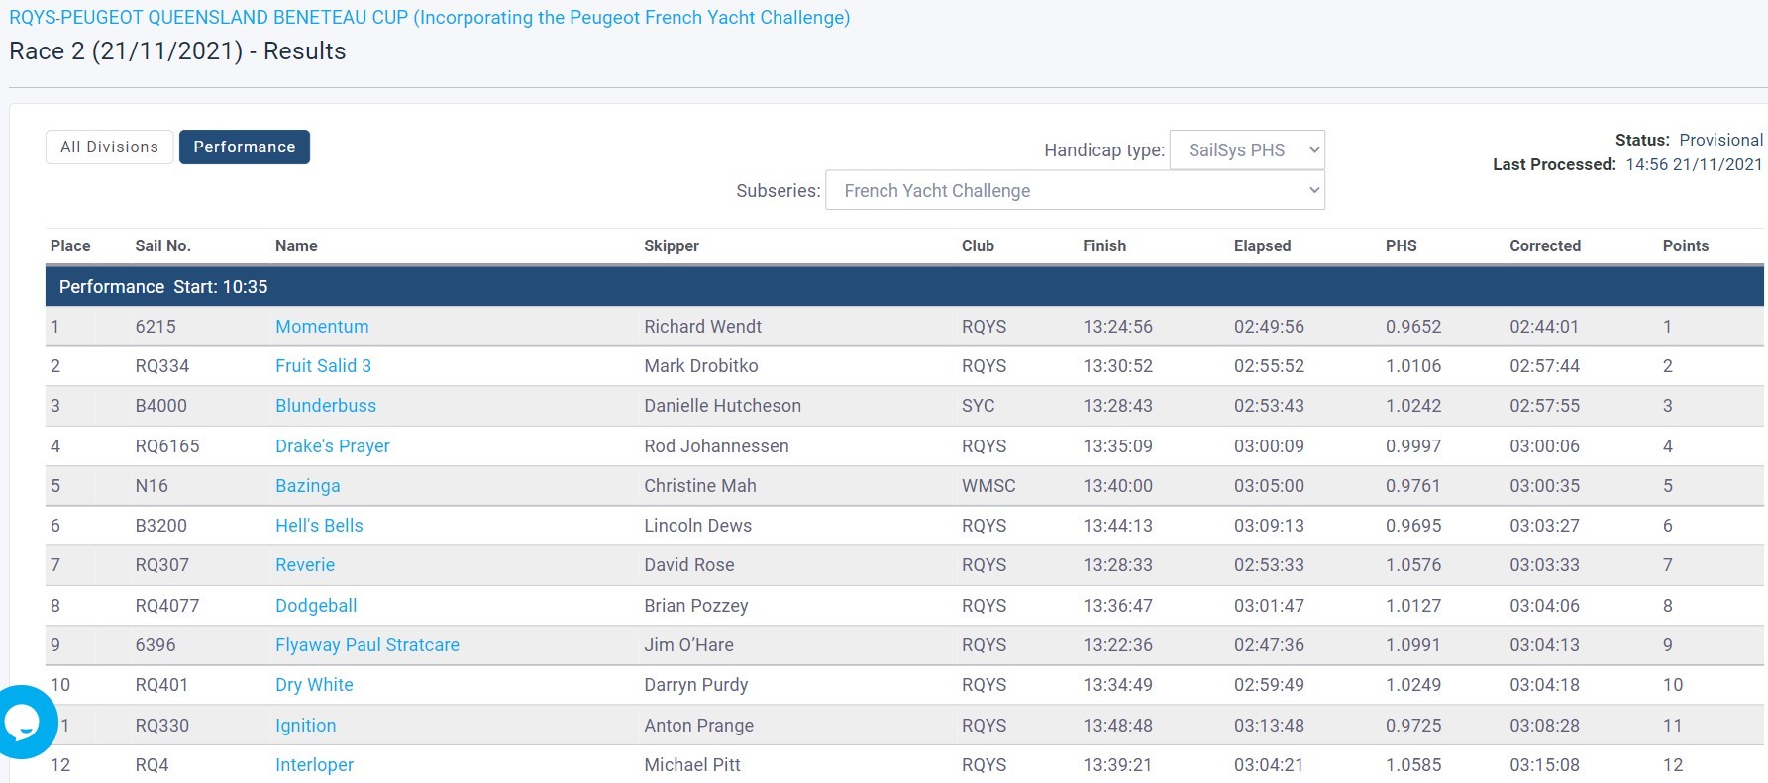View Dry White boat details

point(314,684)
